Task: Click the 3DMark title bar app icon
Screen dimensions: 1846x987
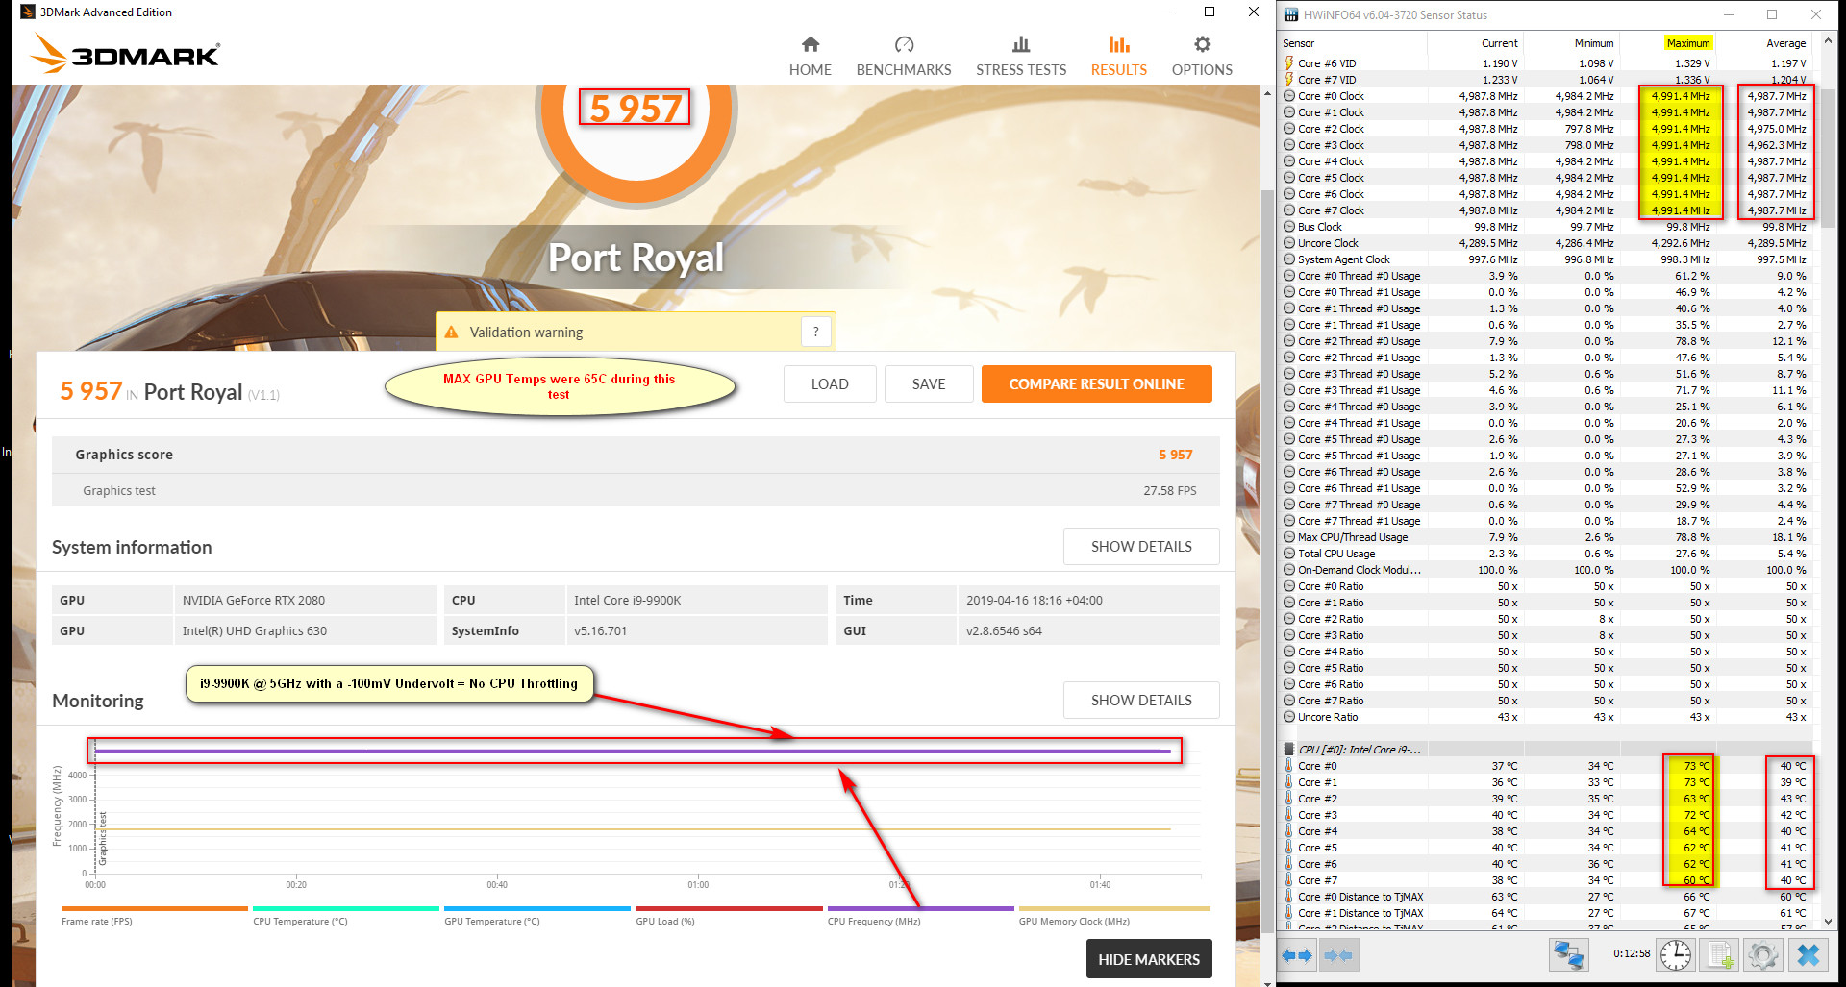Action: pos(27,12)
